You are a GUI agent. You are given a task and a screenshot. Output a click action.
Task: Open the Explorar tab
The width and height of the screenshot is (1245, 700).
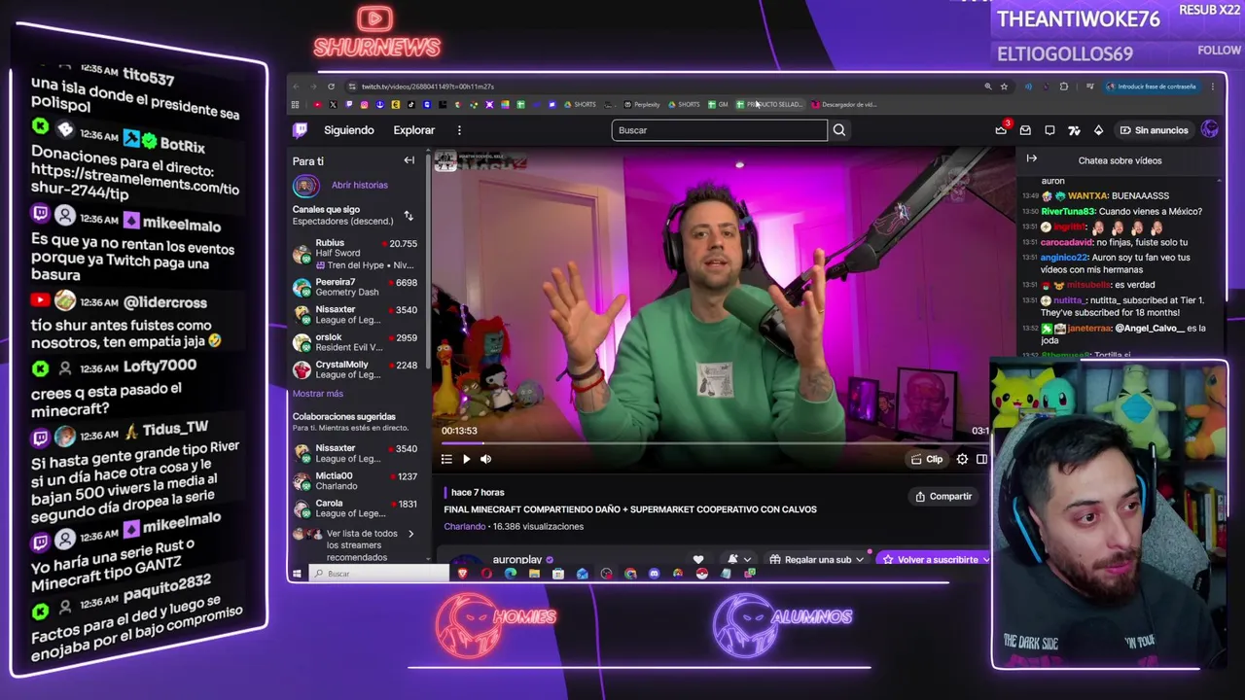pos(413,130)
